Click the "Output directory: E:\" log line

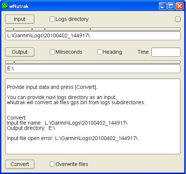(x=31, y=128)
